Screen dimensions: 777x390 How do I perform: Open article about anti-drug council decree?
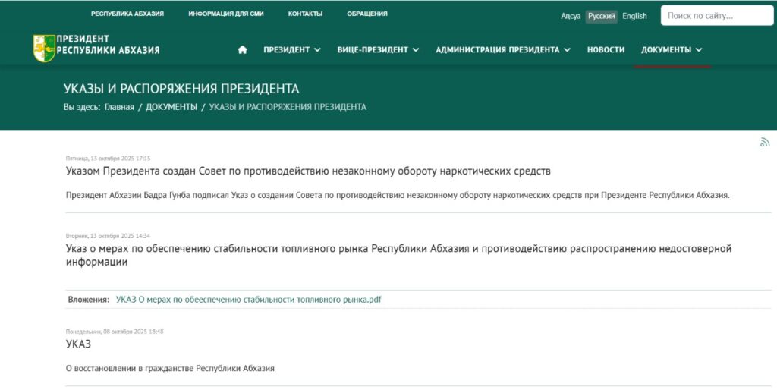pyautogui.click(x=308, y=171)
